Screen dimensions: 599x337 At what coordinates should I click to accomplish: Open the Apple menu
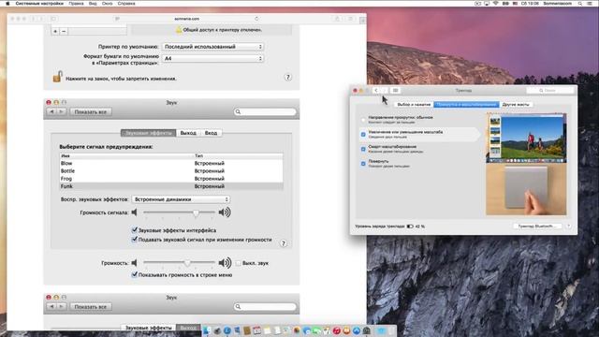coord(7,4)
